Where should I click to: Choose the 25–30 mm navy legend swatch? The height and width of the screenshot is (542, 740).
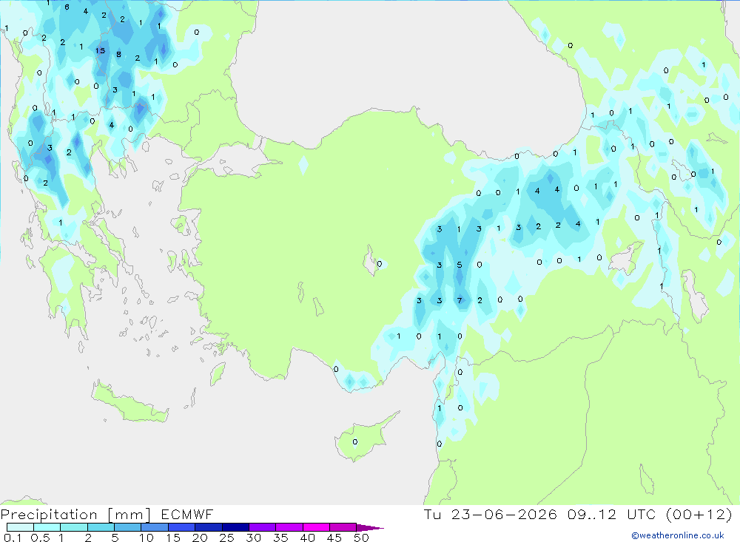click(x=235, y=527)
